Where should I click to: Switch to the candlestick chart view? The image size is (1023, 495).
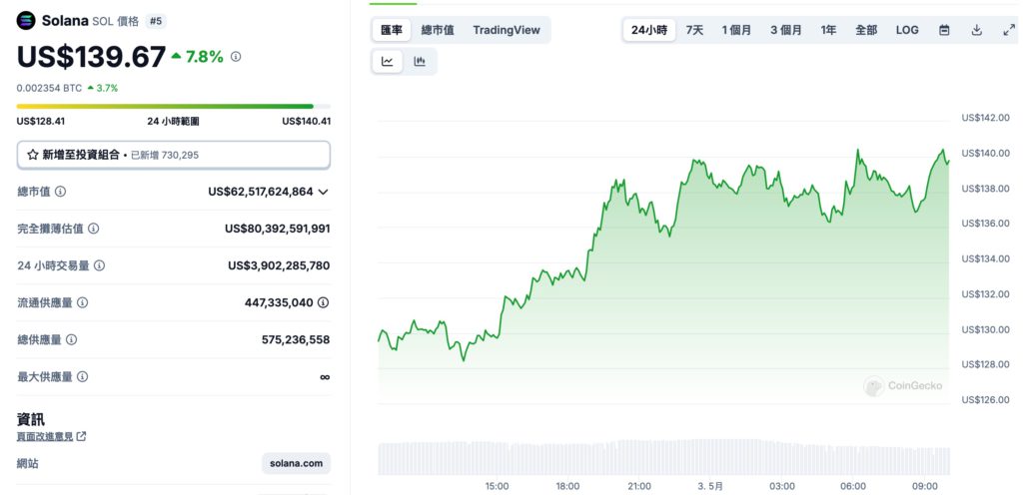point(420,62)
